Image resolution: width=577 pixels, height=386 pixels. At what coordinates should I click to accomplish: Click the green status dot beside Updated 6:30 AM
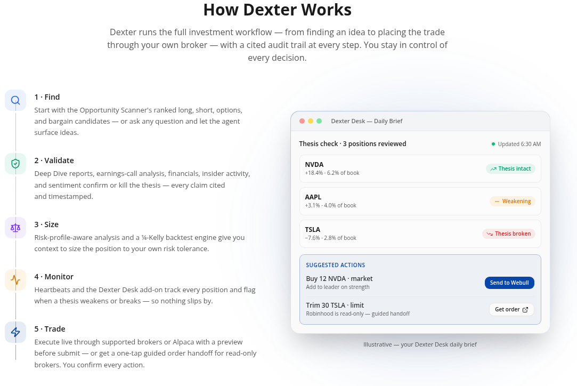(x=493, y=144)
